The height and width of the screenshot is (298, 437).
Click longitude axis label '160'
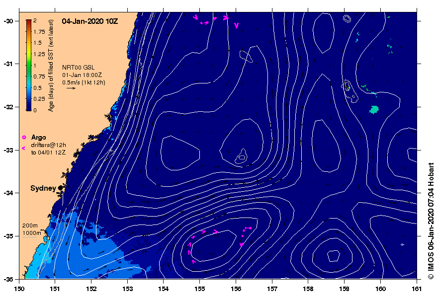coord(380,289)
